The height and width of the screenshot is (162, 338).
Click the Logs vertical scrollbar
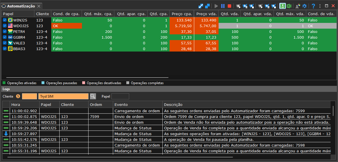333,111
